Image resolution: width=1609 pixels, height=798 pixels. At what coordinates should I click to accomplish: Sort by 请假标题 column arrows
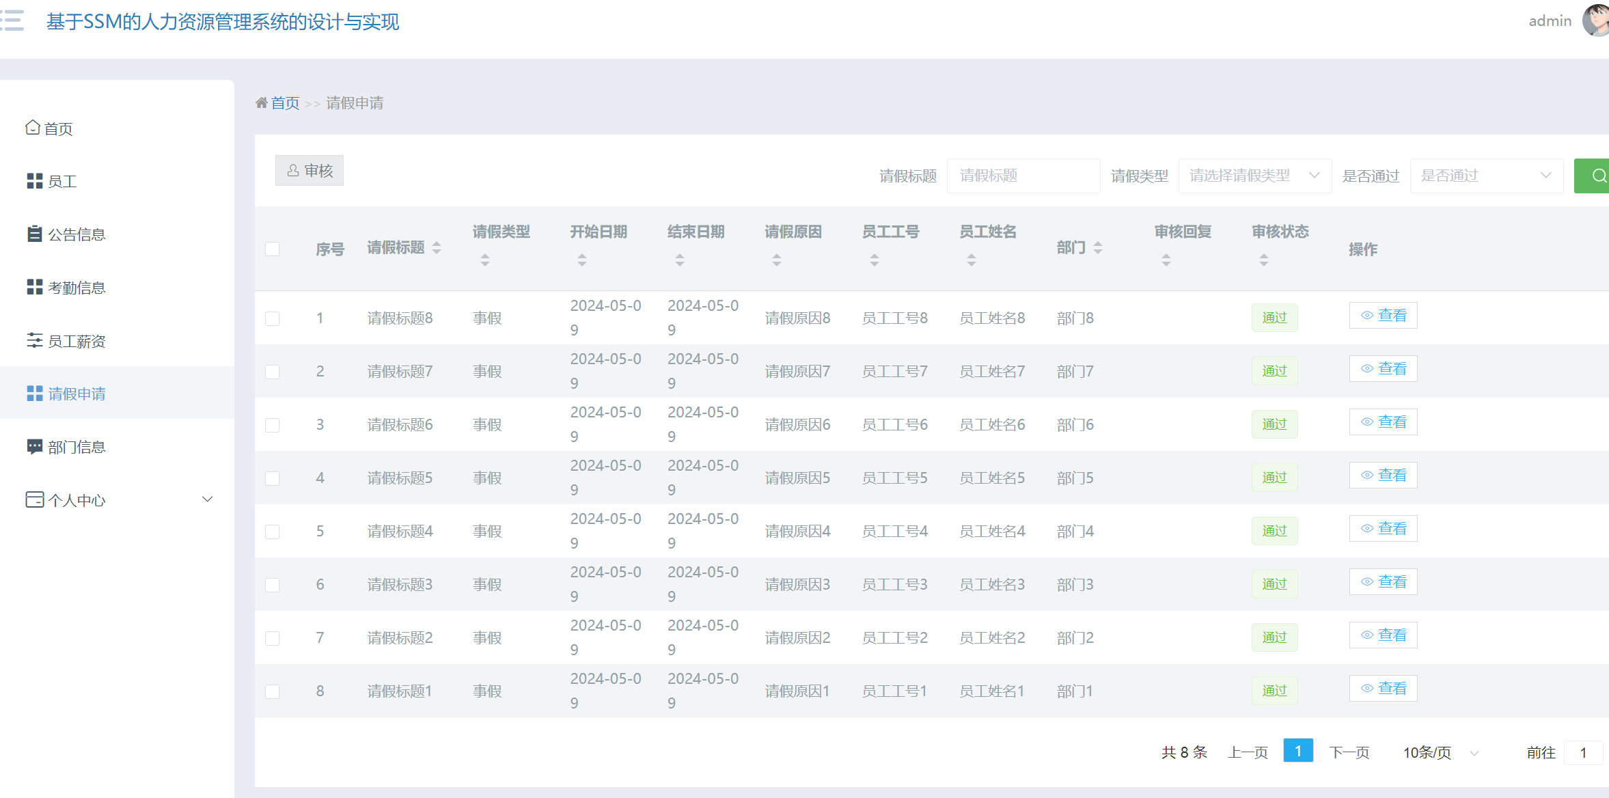click(x=437, y=247)
